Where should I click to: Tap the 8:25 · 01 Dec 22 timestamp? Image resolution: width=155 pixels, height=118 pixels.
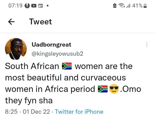click(27, 112)
